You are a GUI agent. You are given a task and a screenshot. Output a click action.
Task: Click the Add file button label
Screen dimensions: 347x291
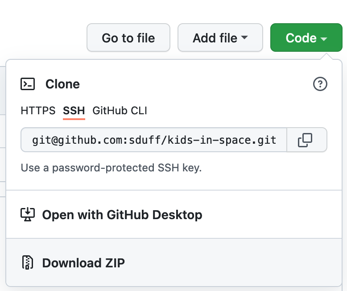[216, 38]
